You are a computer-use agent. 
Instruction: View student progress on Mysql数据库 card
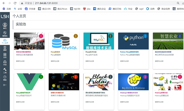55,61
